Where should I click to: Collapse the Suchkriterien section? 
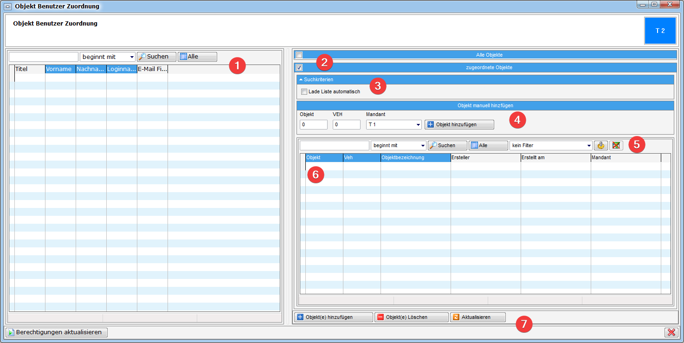[x=301, y=79]
